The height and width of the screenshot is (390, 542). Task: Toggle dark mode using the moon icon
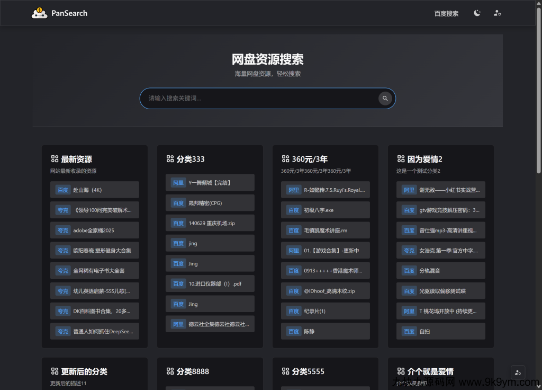click(x=477, y=13)
